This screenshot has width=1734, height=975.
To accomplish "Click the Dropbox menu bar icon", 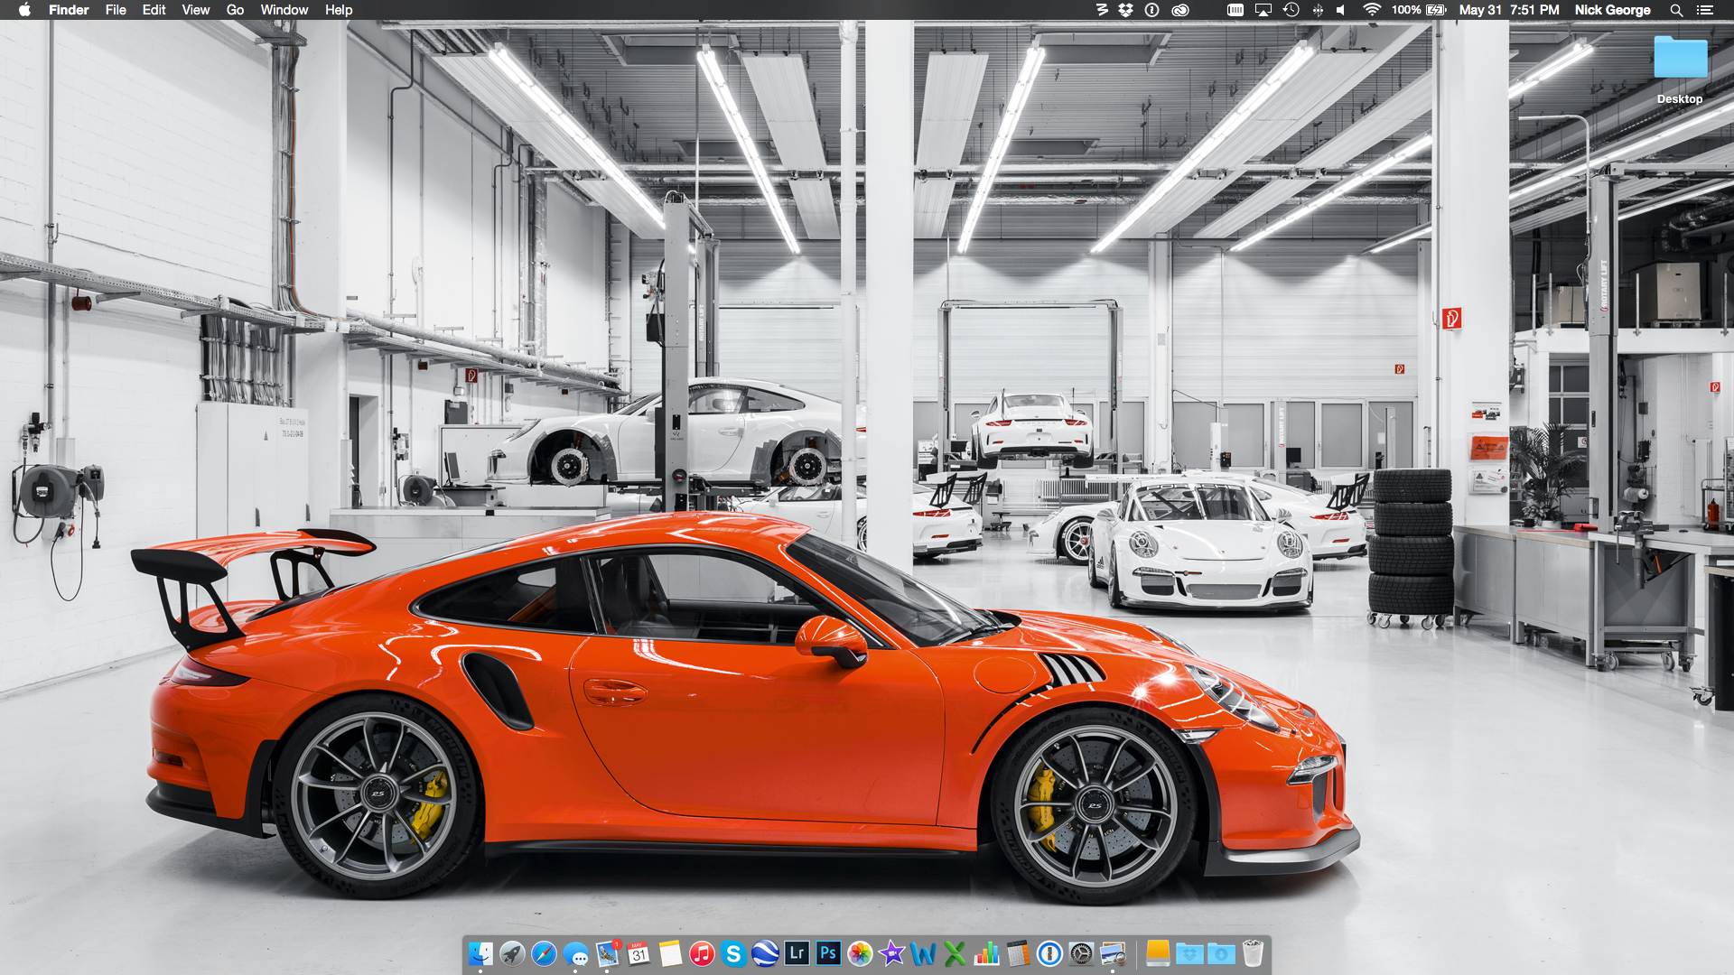I will [1125, 10].
